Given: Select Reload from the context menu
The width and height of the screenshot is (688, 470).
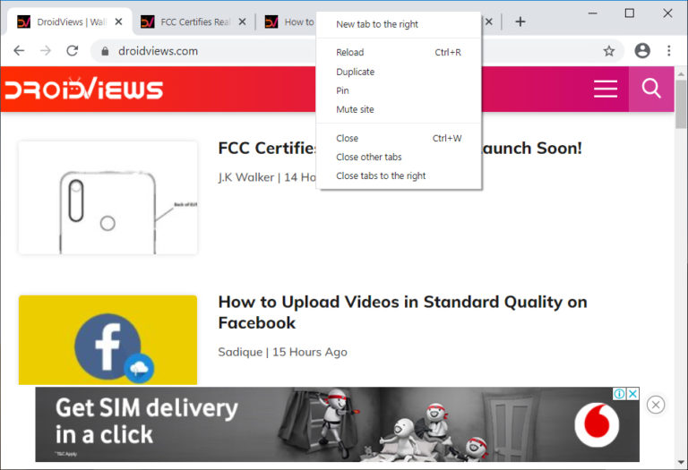Looking at the screenshot, I should [399, 52].
